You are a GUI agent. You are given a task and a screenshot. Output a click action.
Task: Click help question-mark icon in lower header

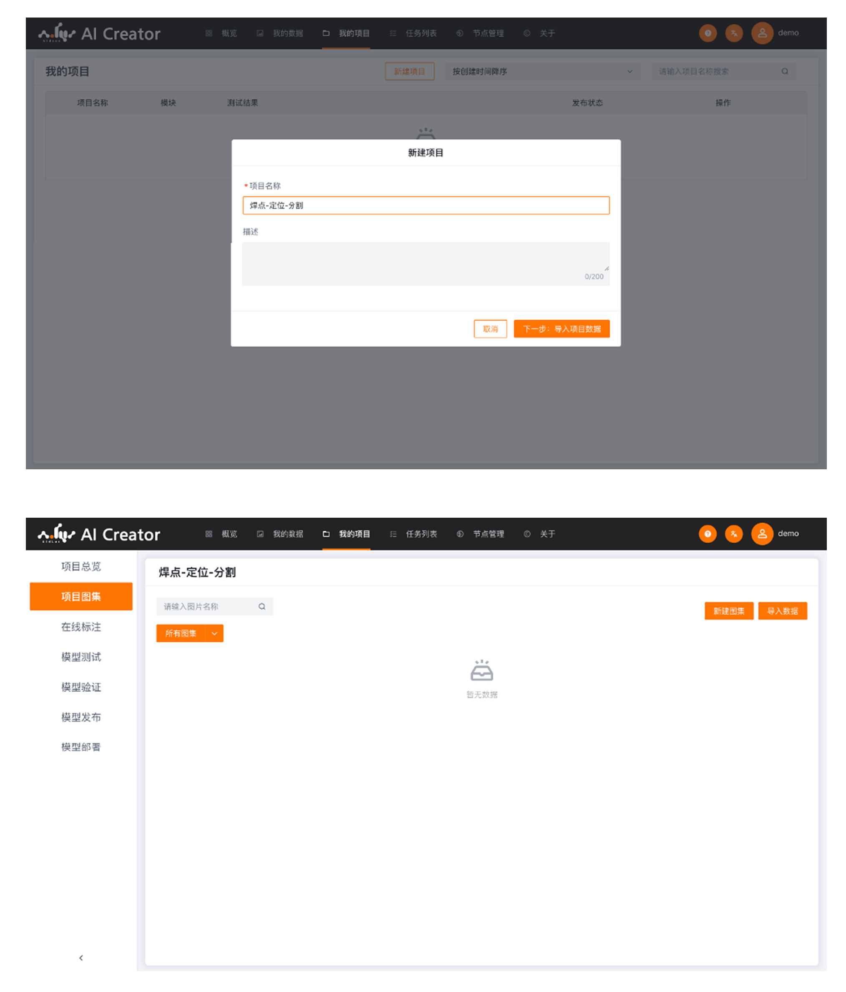pyautogui.click(x=708, y=534)
